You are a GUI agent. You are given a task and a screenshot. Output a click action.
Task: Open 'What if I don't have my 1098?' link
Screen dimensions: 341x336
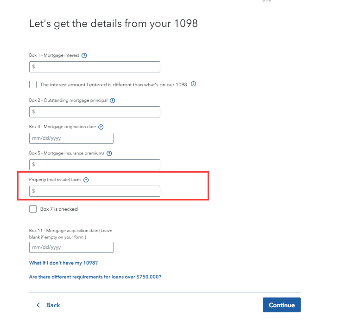(x=63, y=263)
